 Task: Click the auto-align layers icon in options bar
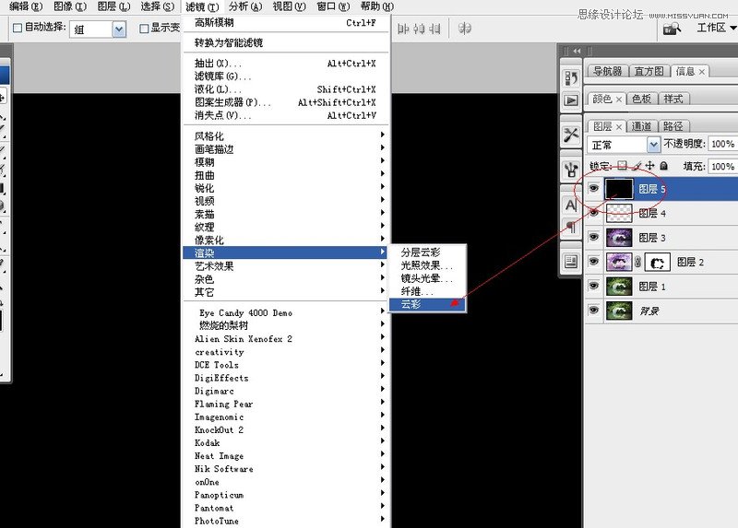coord(465,29)
